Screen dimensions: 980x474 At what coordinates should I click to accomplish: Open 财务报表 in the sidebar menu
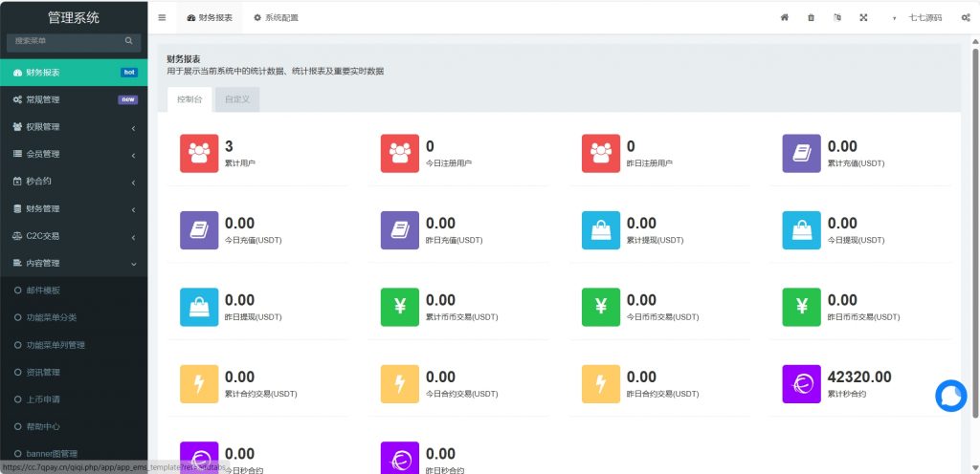[74, 73]
